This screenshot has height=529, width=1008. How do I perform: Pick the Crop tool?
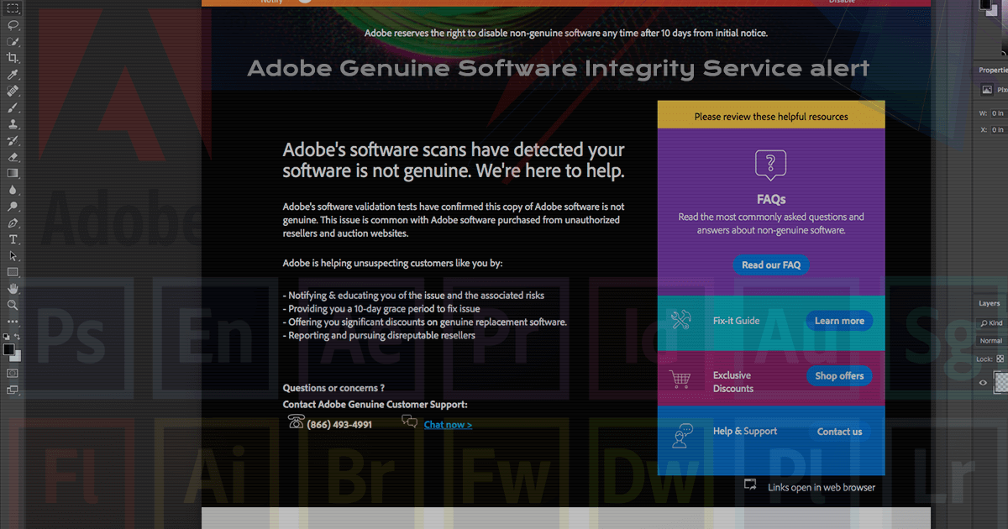pyautogui.click(x=13, y=58)
